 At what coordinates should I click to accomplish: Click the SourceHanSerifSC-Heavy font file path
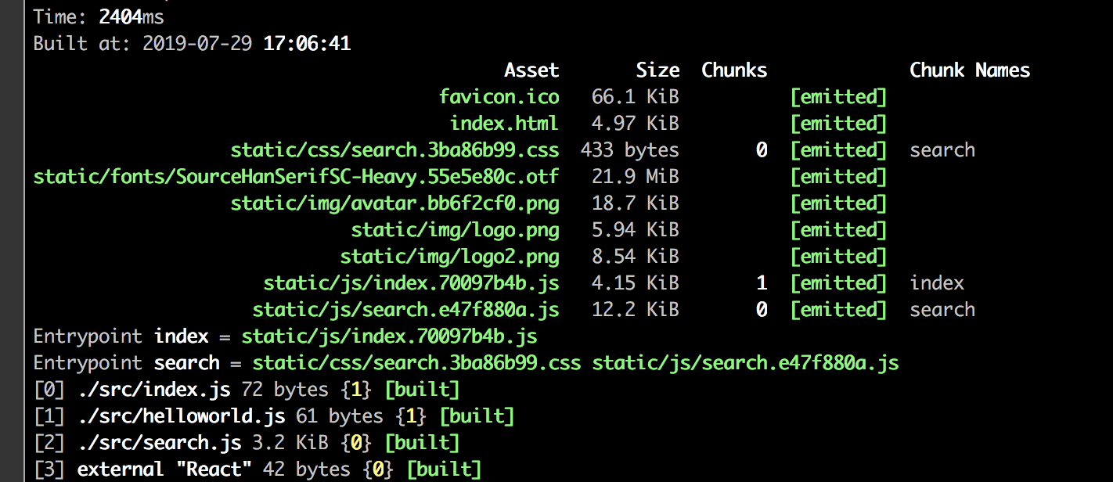coord(296,177)
